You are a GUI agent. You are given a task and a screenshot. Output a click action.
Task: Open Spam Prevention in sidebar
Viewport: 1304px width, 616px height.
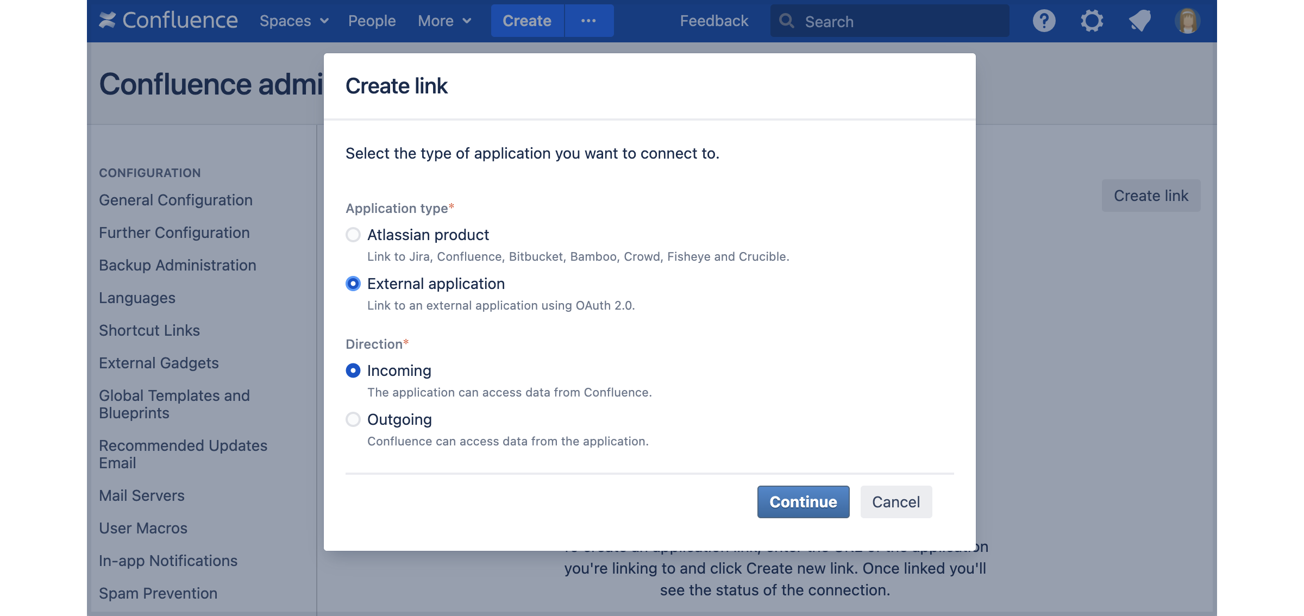[158, 593]
